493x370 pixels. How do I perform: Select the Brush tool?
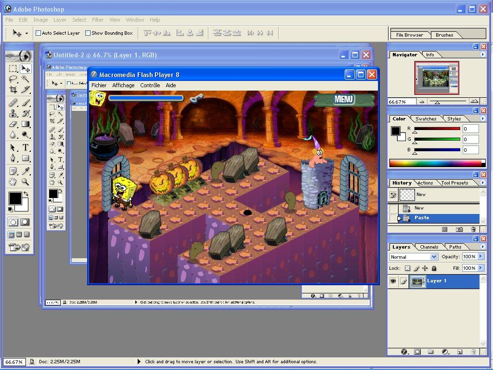pos(25,103)
